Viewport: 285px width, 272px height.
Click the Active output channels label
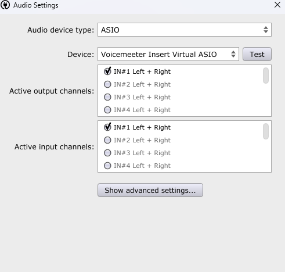(x=52, y=91)
